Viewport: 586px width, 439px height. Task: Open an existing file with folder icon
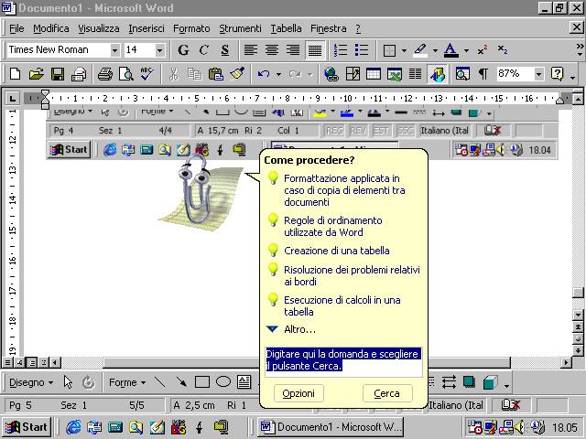click(37, 74)
